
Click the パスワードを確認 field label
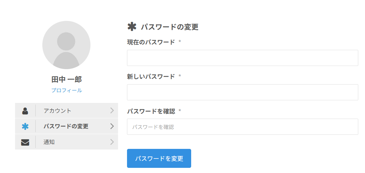pos(151,111)
